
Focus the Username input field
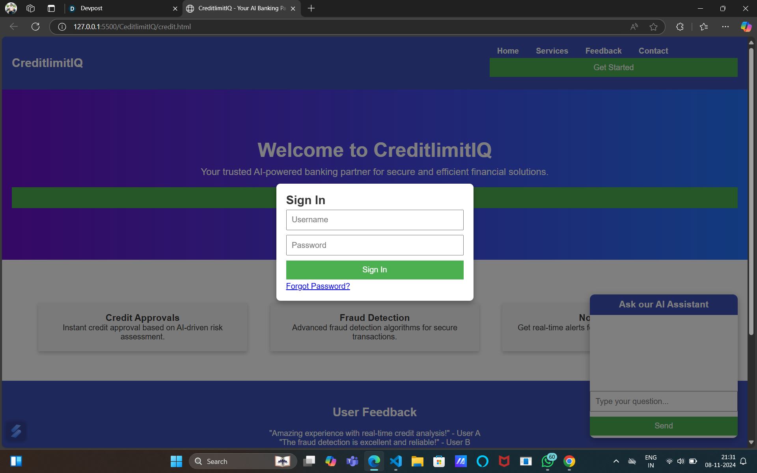pyautogui.click(x=375, y=220)
